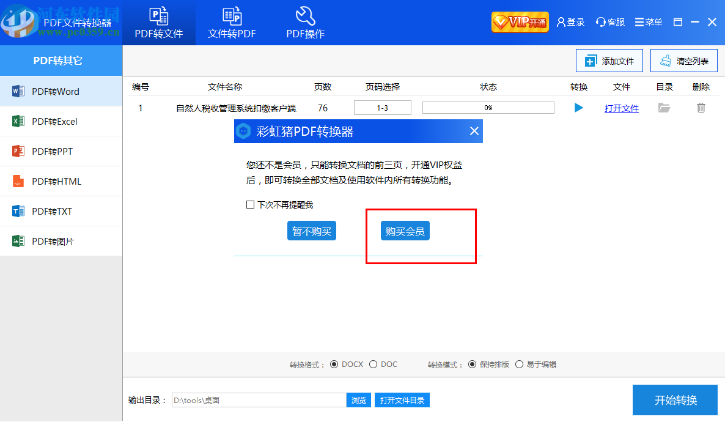Viewport: 725px width, 422px height.
Task: Edit the 1-3 page range field
Action: point(383,108)
